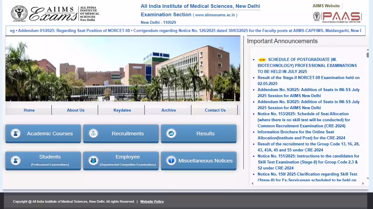Open the Contact Us page
The height and width of the screenshot is (209, 373).
215,110
